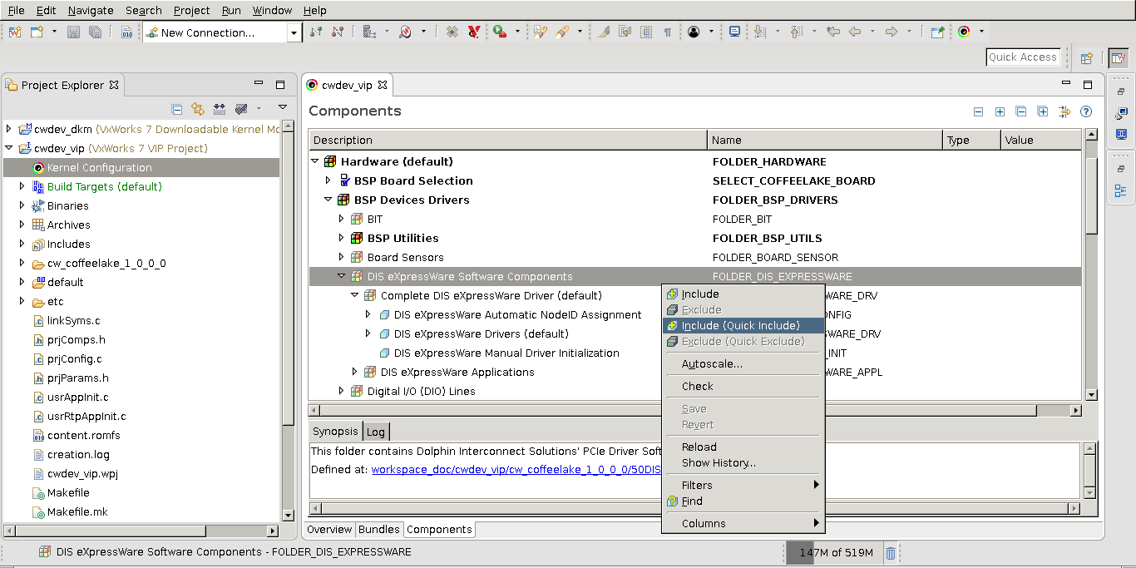Viewport: 1136px width, 568px height.
Task: Select Reload in the context menu
Action: click(743, 447)
